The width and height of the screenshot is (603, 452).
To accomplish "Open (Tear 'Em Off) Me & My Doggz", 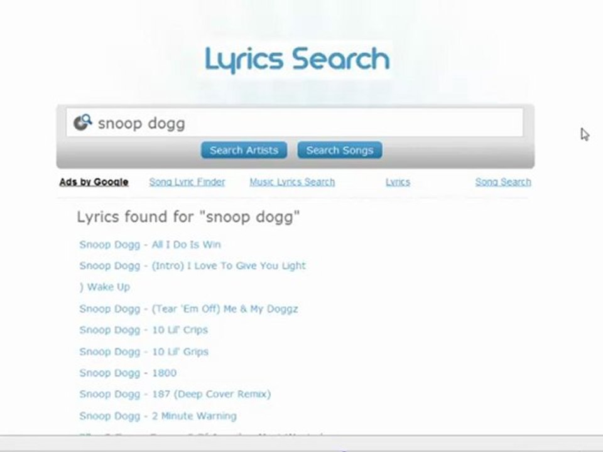I will click(x=188, y=309).
